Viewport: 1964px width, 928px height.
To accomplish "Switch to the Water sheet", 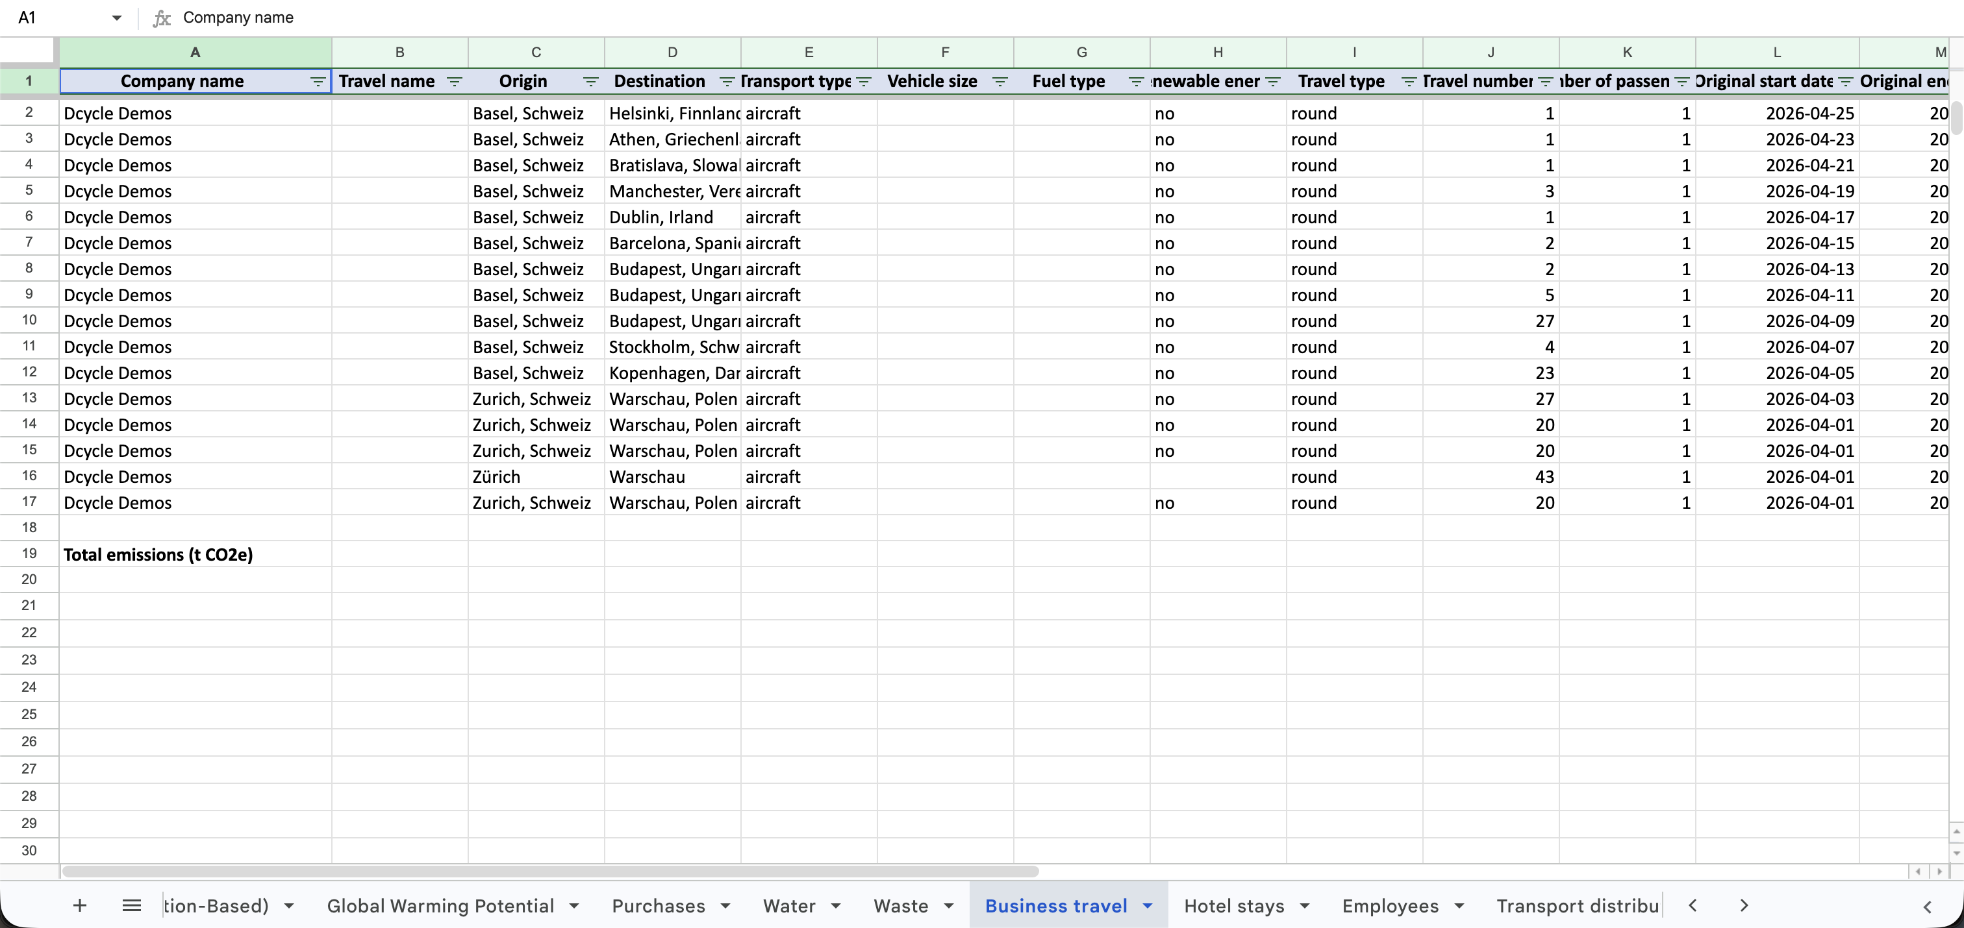I will tap(789, 906).
